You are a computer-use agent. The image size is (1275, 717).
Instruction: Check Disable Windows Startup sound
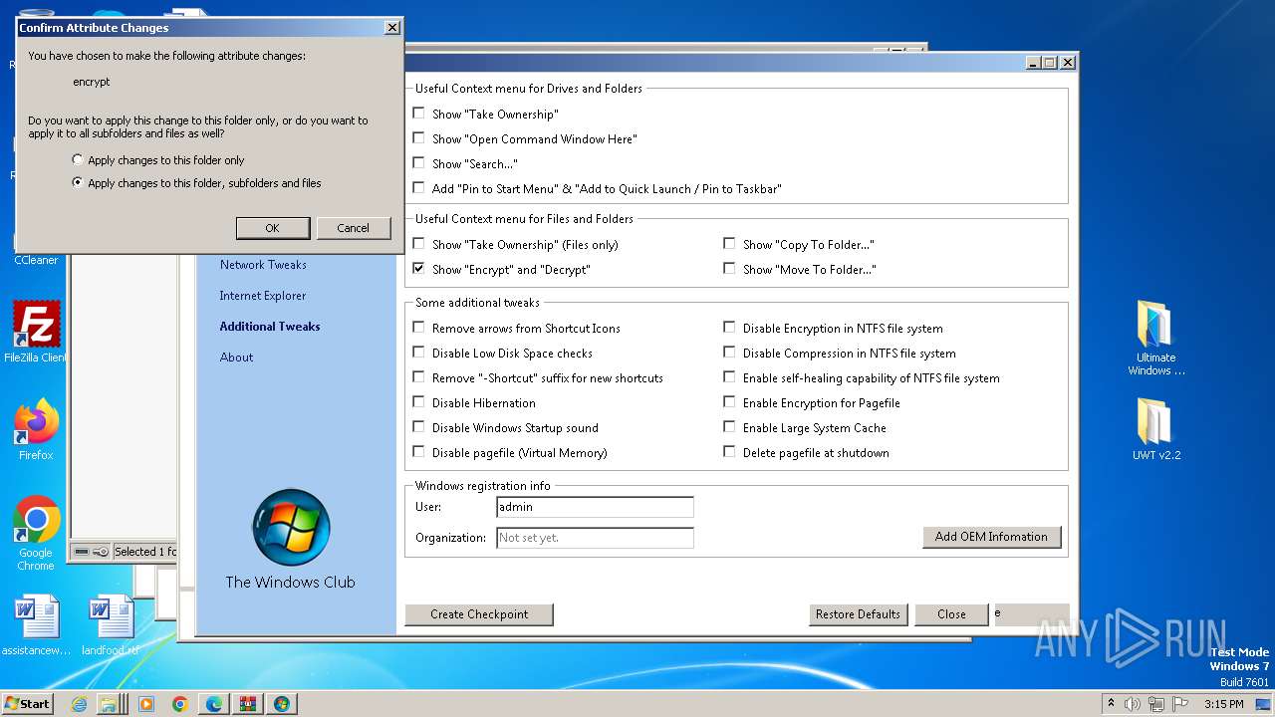pyautogui.click(x=418, y=427)
